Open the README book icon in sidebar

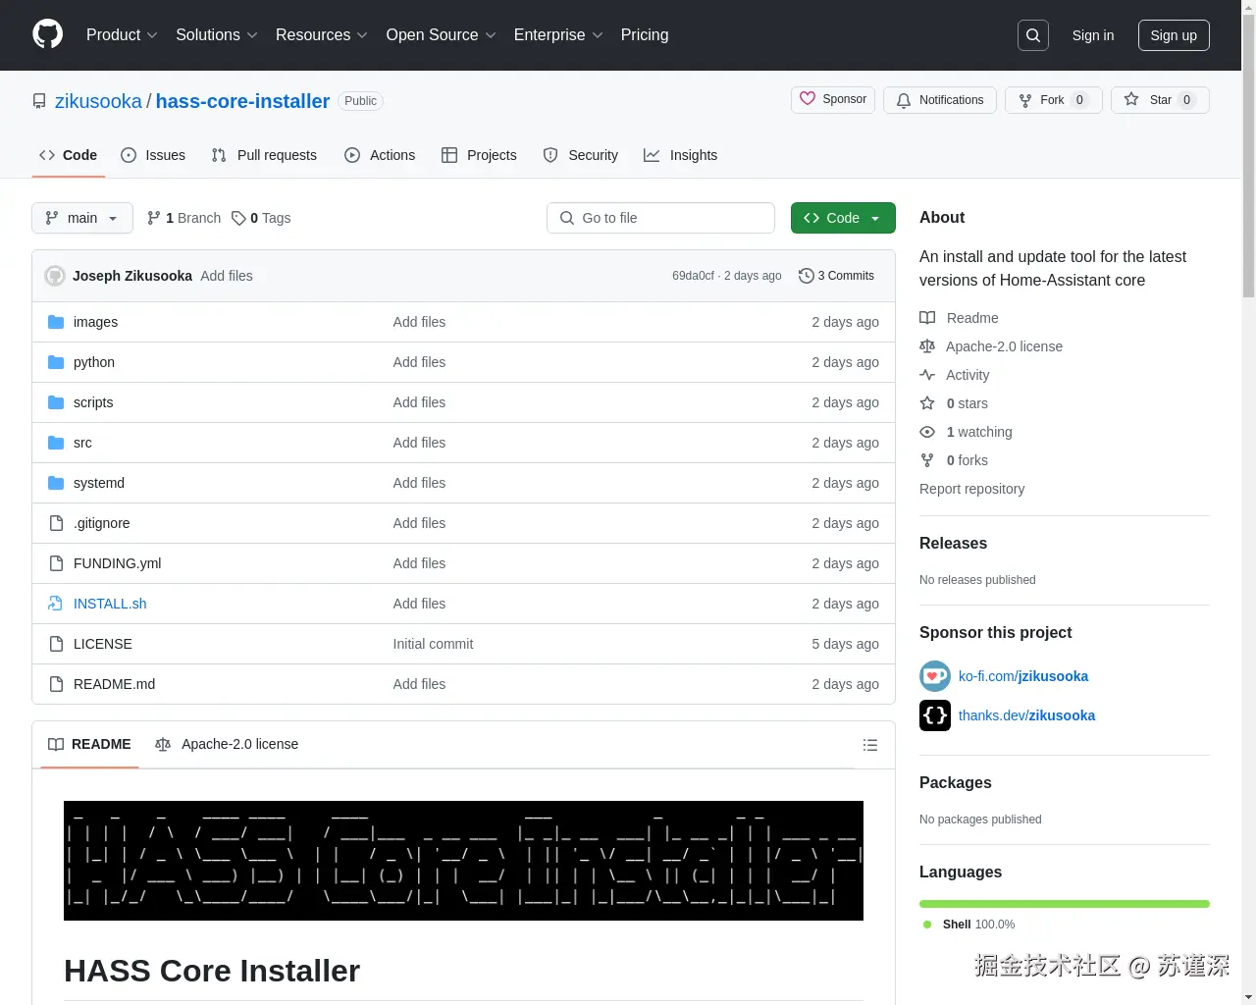[926, 317]
